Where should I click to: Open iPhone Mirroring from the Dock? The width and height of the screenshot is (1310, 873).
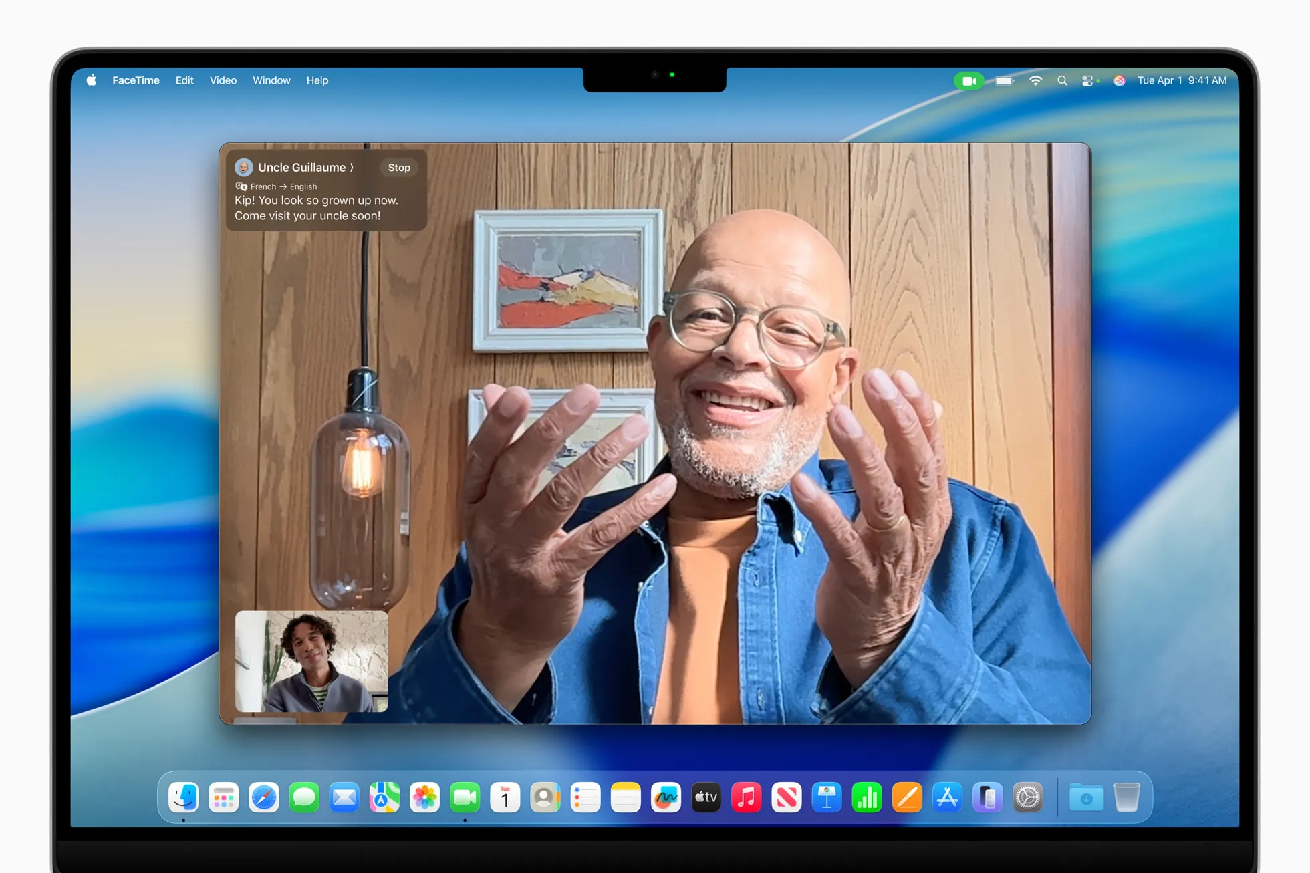987,797
